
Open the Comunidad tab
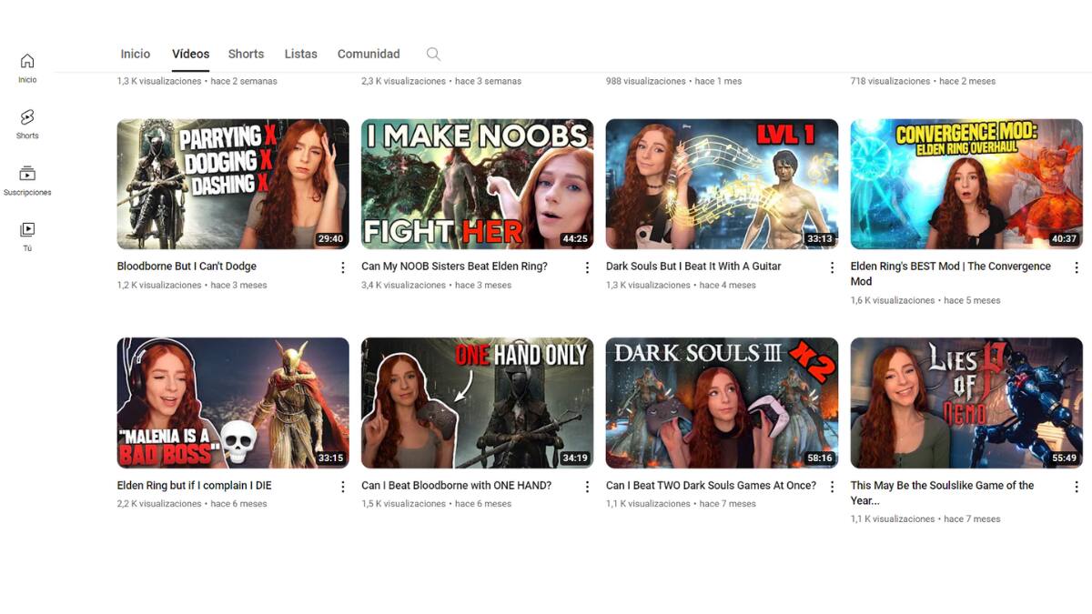[x=369, y=55]
